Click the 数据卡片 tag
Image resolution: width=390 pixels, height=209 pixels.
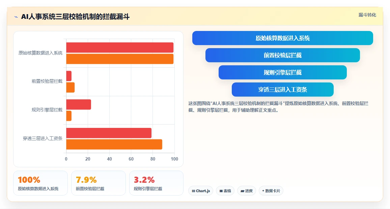point(271,191)
